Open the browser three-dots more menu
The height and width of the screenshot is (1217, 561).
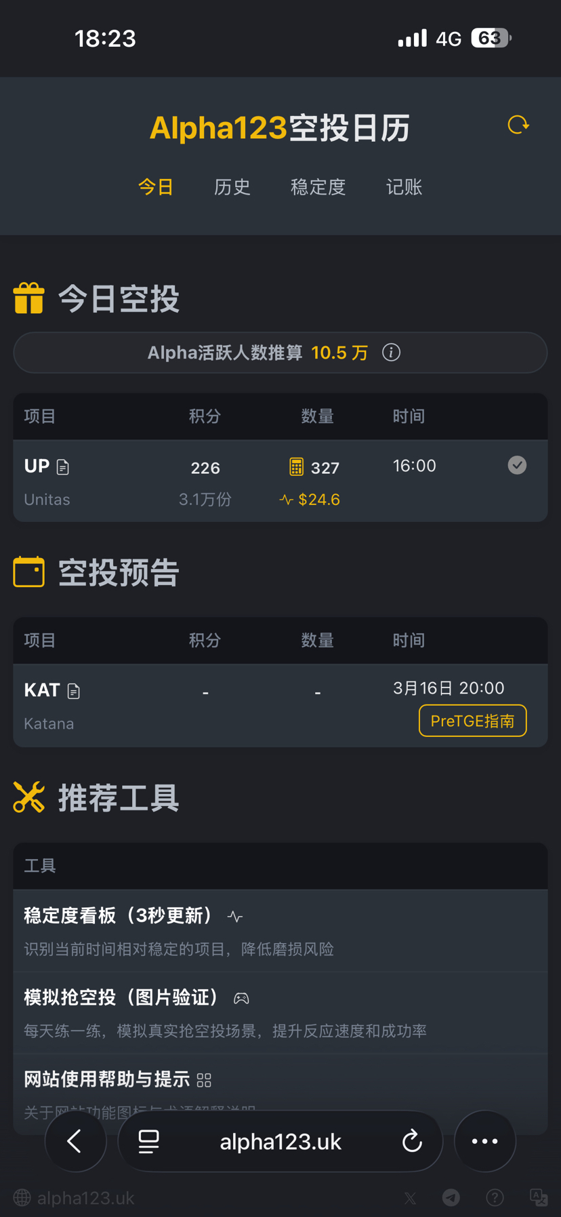pyautogui.click(x=485, y=1141)
